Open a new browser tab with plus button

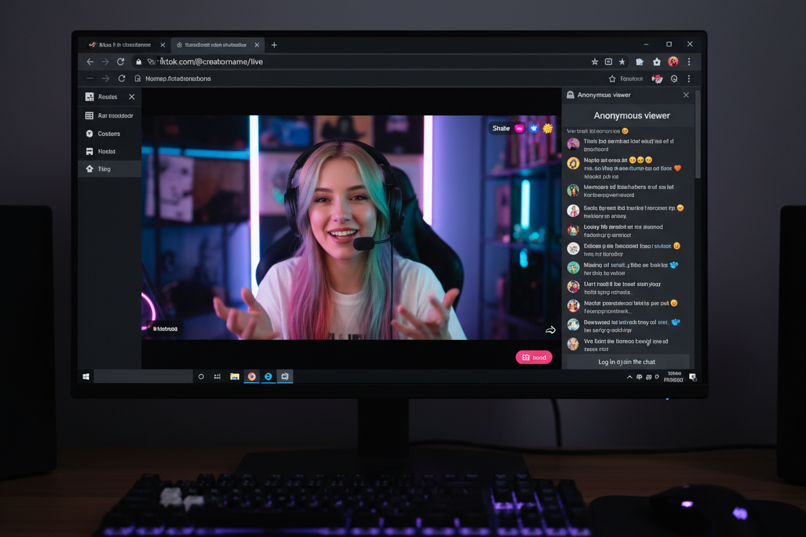274,45
